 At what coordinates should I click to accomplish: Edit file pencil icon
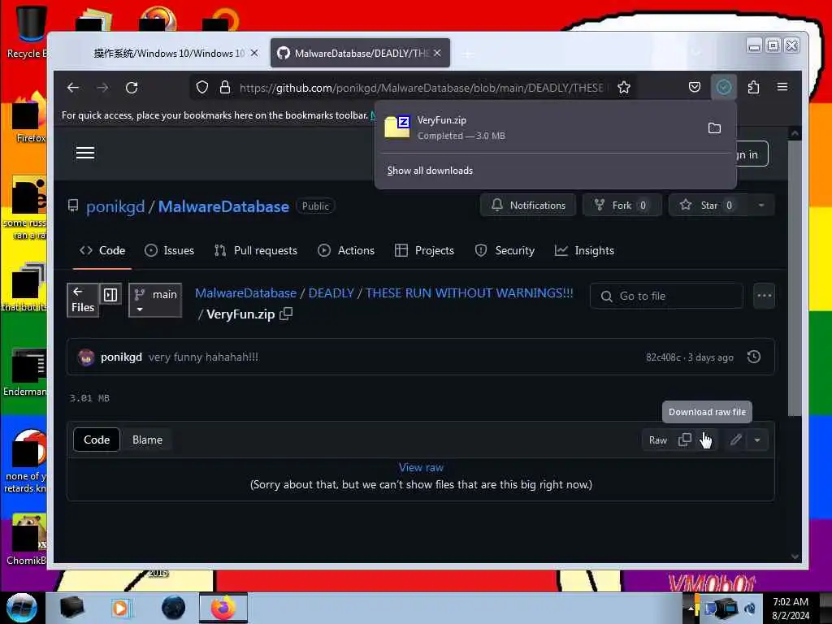pos(736,440)
